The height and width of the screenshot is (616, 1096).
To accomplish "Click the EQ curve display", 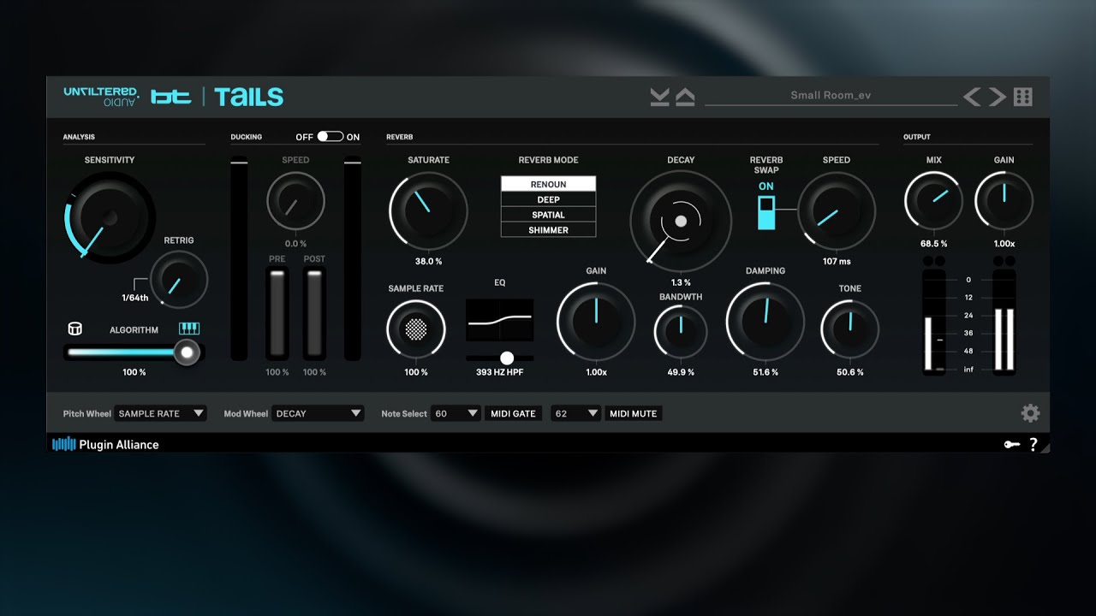I will (500, 321).
